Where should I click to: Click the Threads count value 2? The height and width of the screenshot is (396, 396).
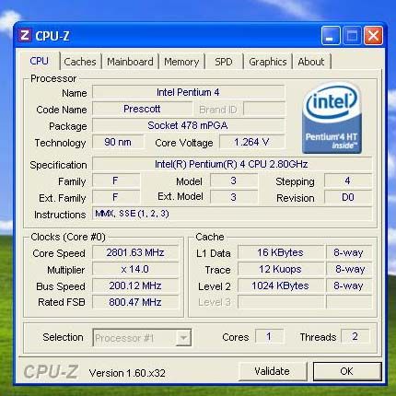(355, 336)
